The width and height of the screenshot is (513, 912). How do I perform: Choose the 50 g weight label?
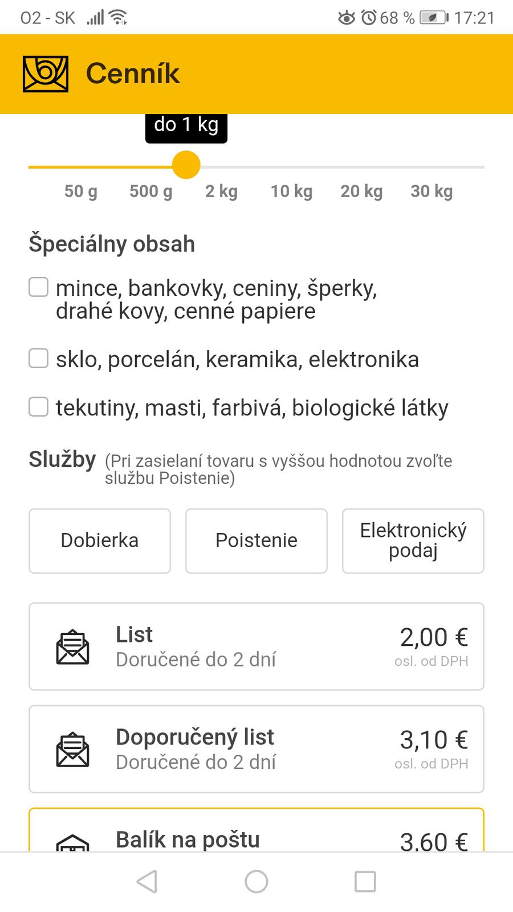(81, 191)
